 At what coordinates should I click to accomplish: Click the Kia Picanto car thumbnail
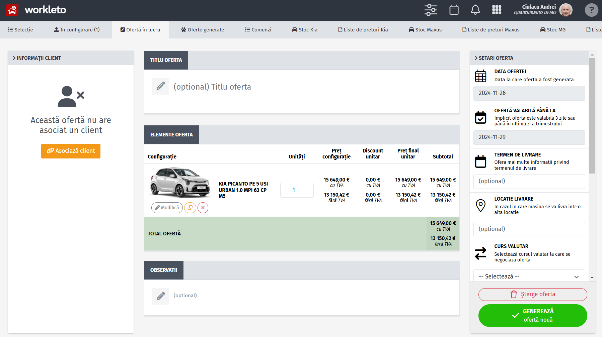point(180,182)
